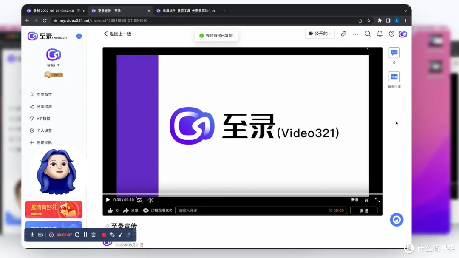Stop recording with the red record button
The height and width of the screenshot is (258, 459).
(x=51, y=235)
